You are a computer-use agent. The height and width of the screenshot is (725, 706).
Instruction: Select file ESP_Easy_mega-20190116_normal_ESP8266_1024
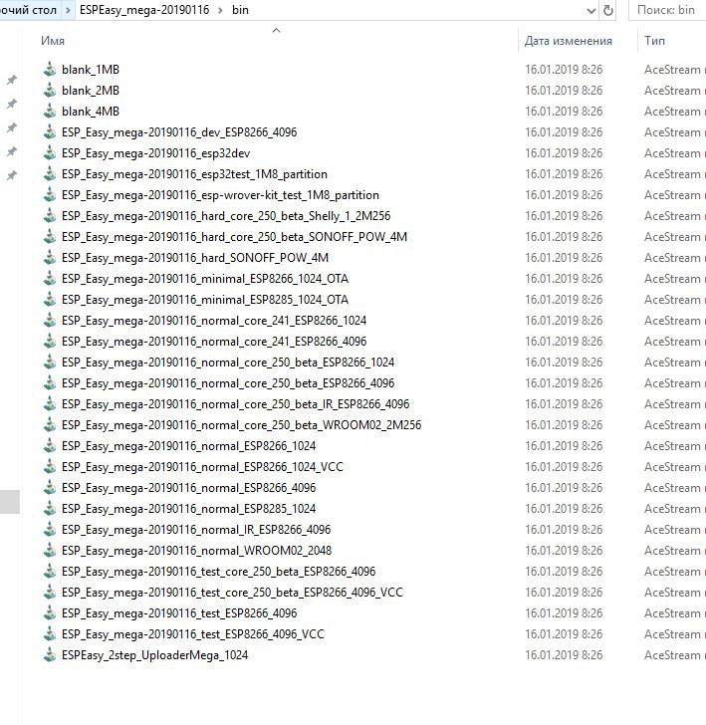188,446
